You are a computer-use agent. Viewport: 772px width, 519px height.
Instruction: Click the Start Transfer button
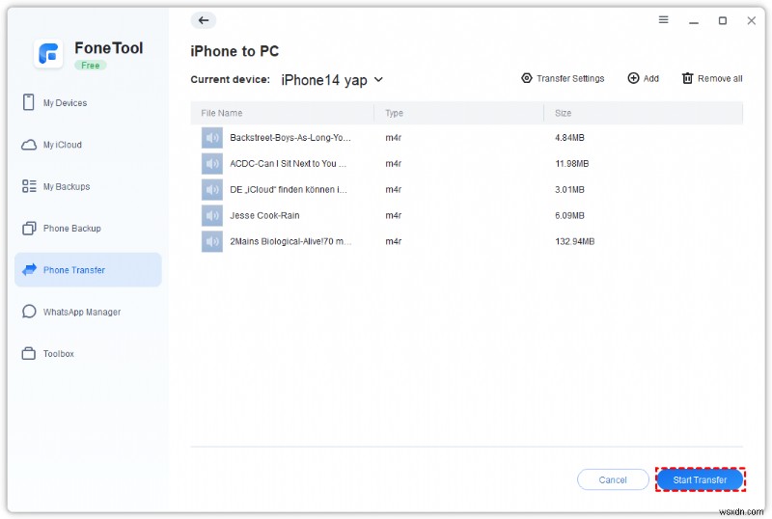click(700, 479)
